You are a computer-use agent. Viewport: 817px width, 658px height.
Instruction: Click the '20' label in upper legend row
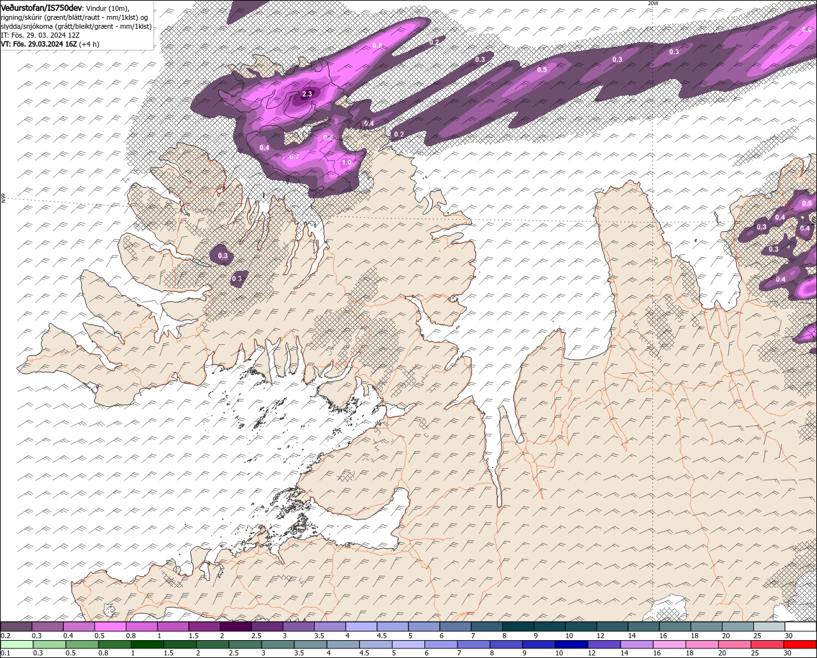[x=726, y=636]
